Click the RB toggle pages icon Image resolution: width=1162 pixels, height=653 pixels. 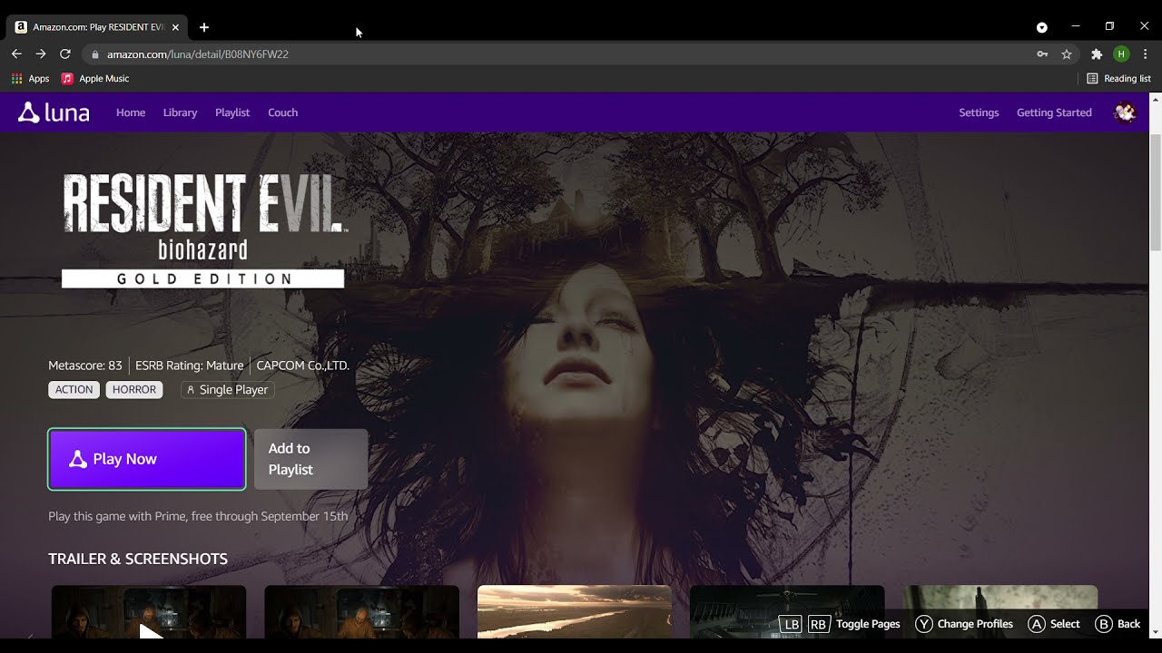(819, 624)
